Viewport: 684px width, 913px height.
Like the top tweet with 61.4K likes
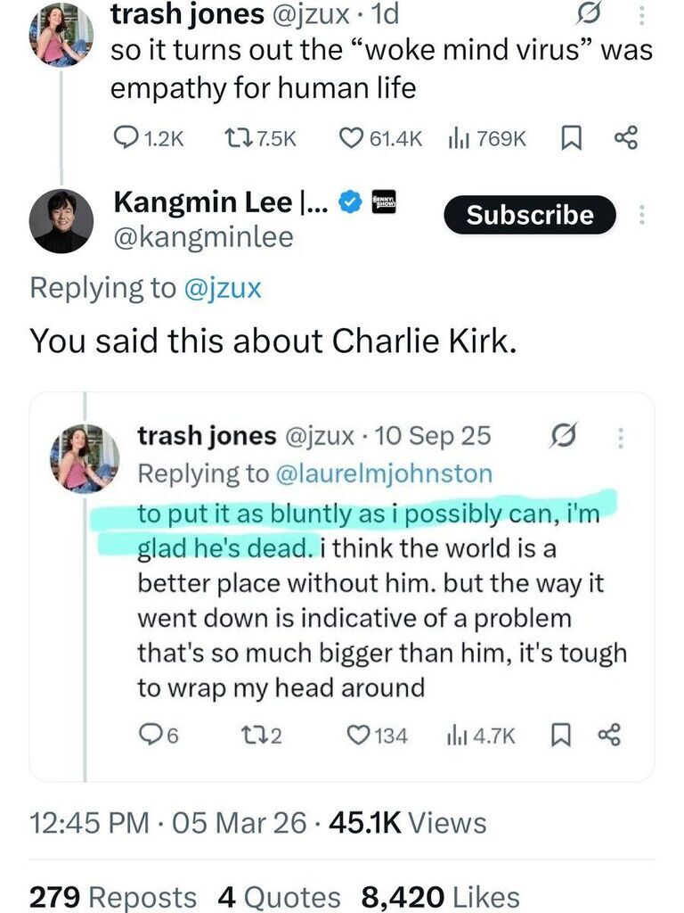click(380, 138)
